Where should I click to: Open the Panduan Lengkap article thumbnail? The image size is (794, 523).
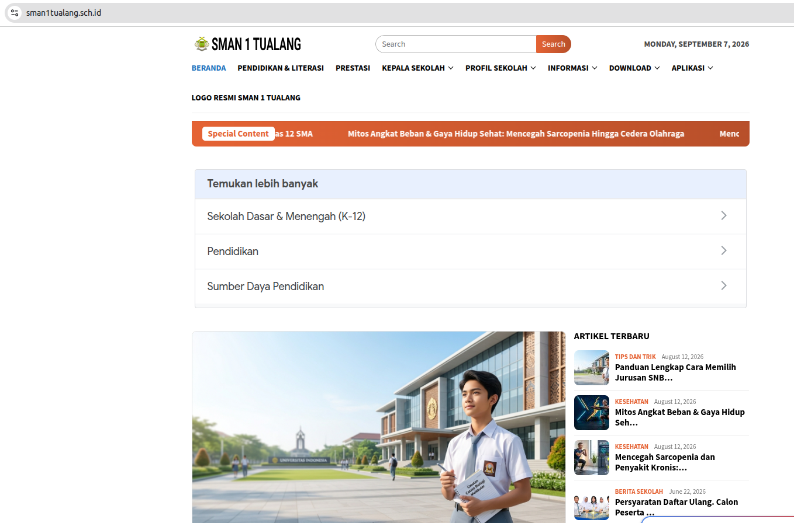tap(592, 368)
